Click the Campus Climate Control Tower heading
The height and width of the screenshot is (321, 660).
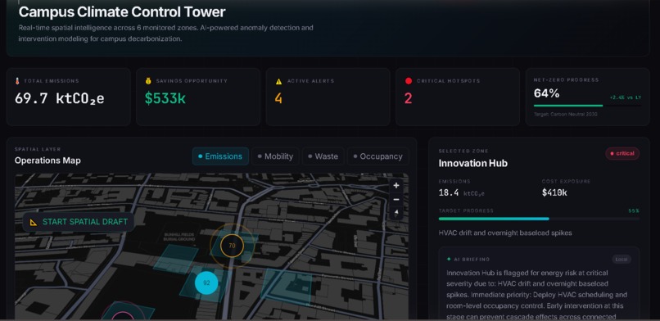pyautogui.click(x=122, y=11)
